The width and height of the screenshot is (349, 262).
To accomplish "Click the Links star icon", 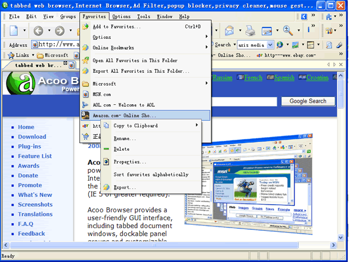I will pyautogui.click(x=11, y=55).
